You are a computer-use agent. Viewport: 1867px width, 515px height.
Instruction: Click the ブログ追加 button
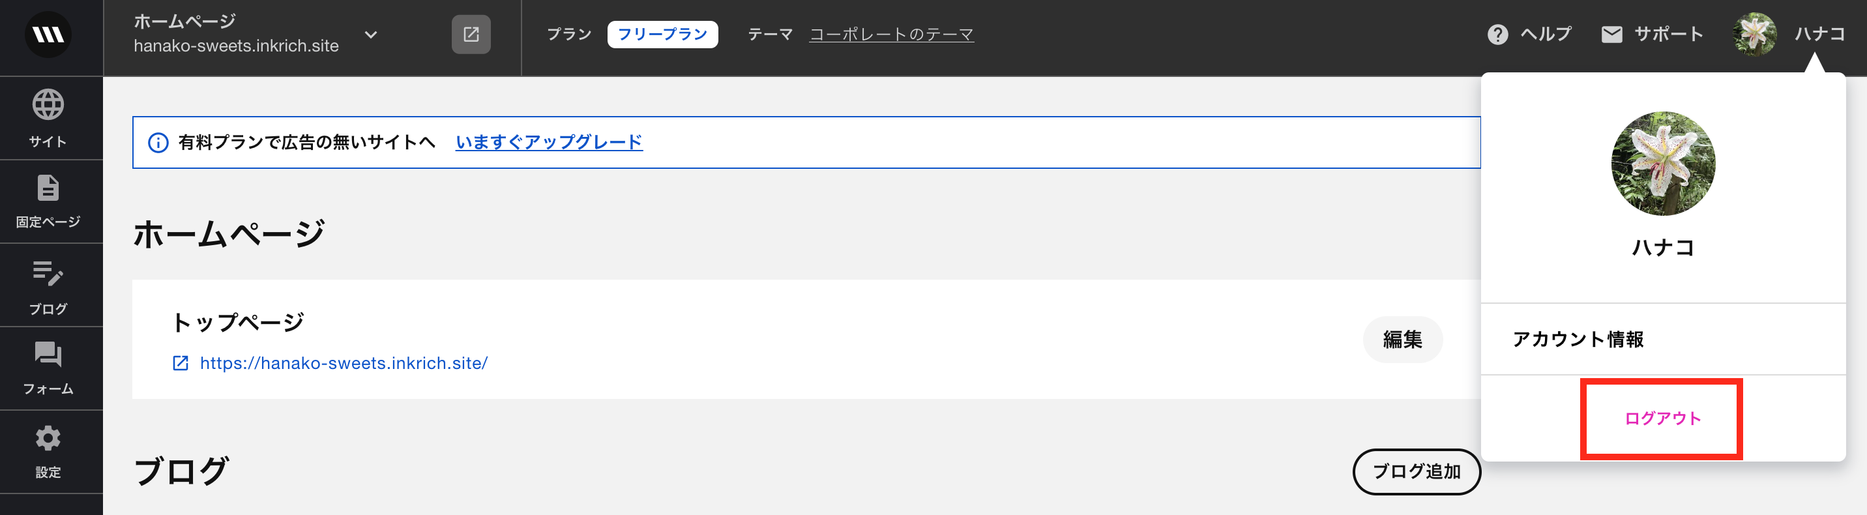click(x=1416, y=471)
